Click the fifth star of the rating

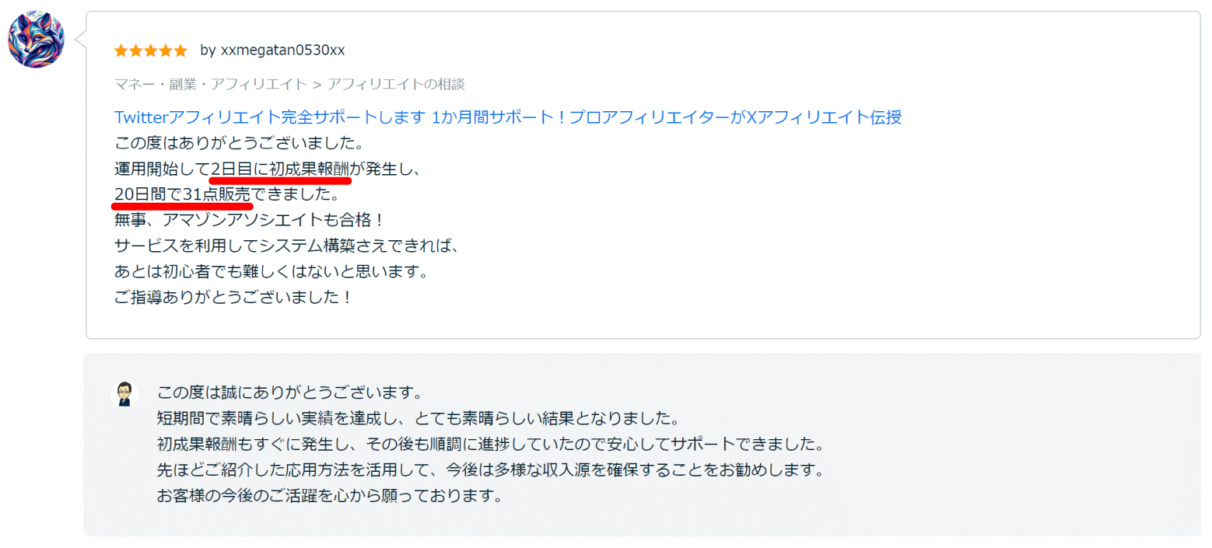coord(180,51)
